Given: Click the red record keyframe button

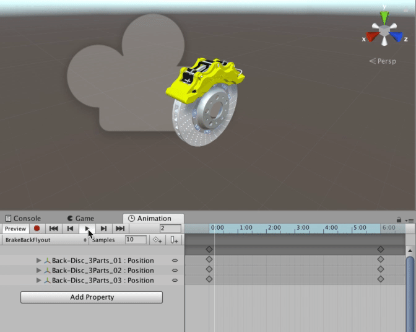Looking at the screenshot, I should [37, 229].
